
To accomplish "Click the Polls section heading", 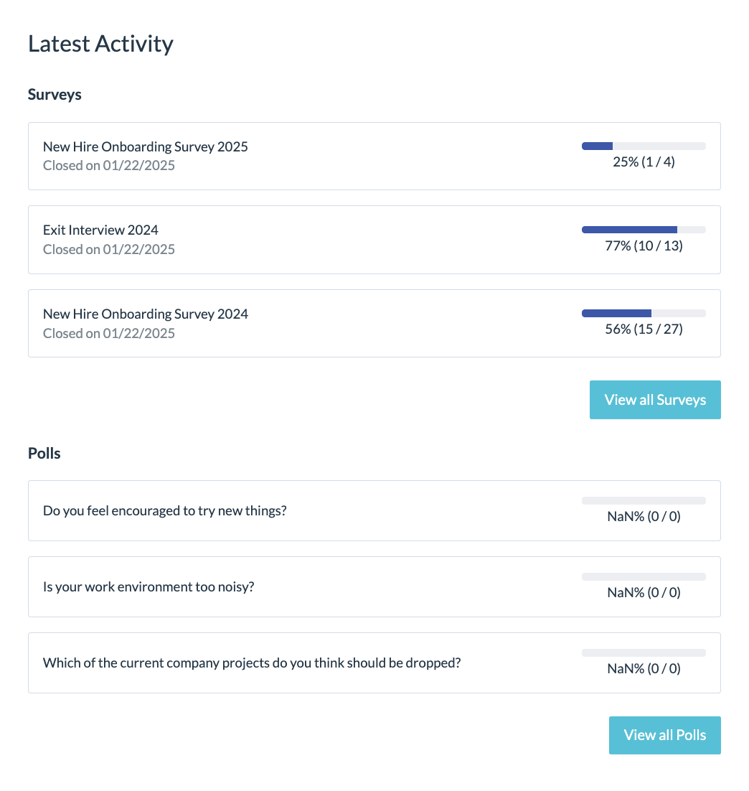I will pos(44,453).
